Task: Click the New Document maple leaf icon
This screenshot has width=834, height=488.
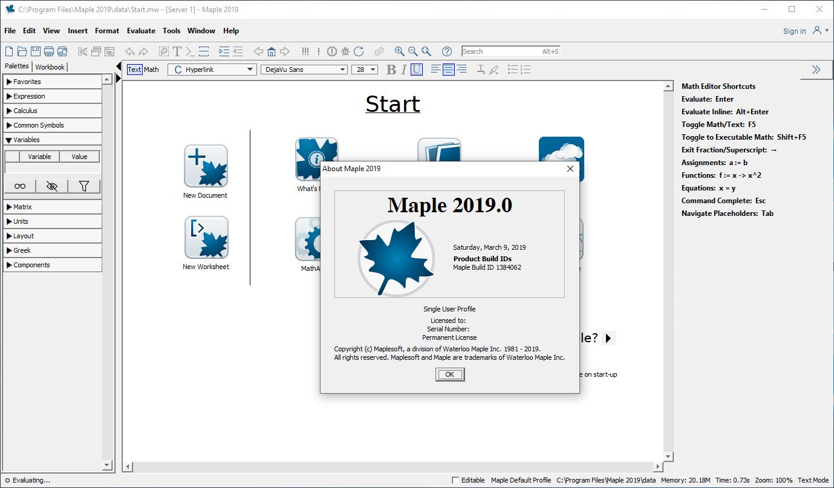Action: click(x=206, y=166)
